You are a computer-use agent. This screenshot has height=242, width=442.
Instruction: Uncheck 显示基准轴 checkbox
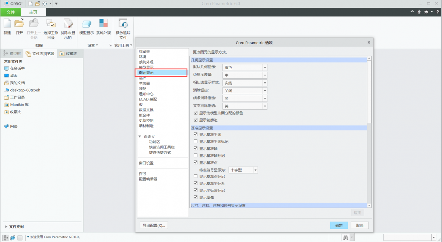click(x=196, y=149)
